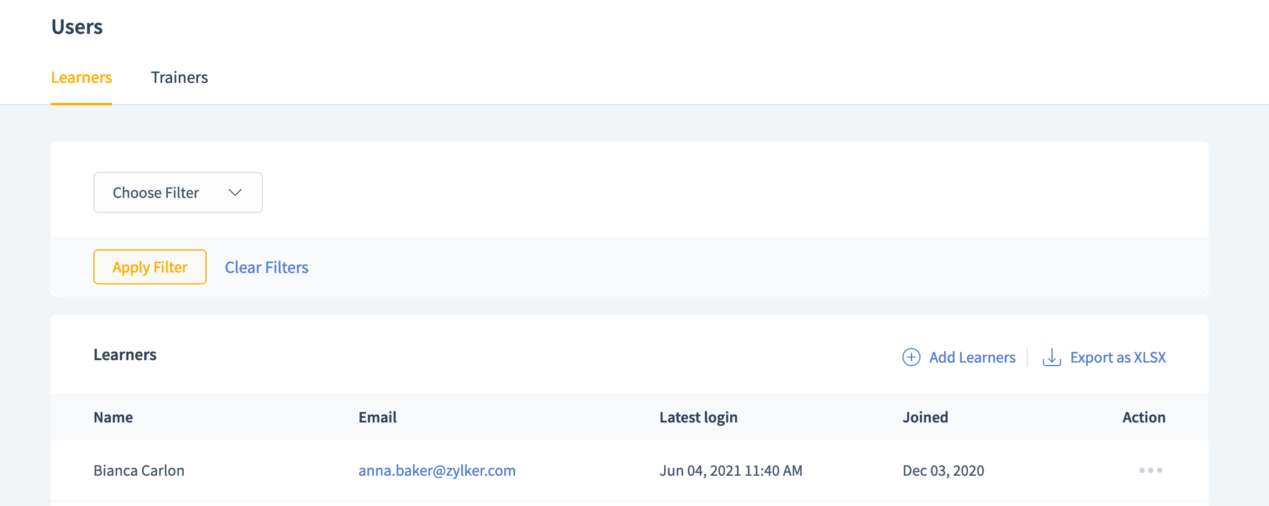Click the Name column header
This screenshot has width=1269, height=506.
(113, 417)
